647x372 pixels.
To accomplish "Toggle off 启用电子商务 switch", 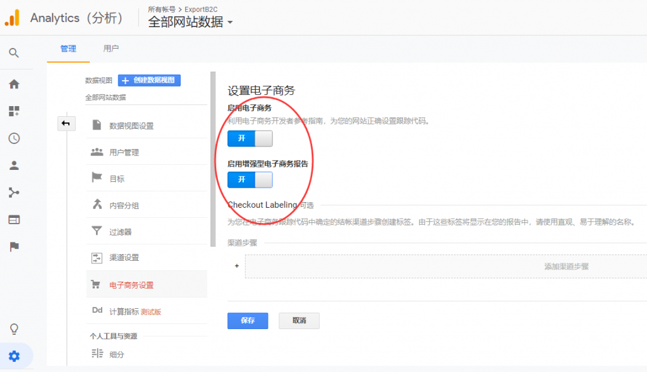I will pyautogui.click(x=250, y=139).
